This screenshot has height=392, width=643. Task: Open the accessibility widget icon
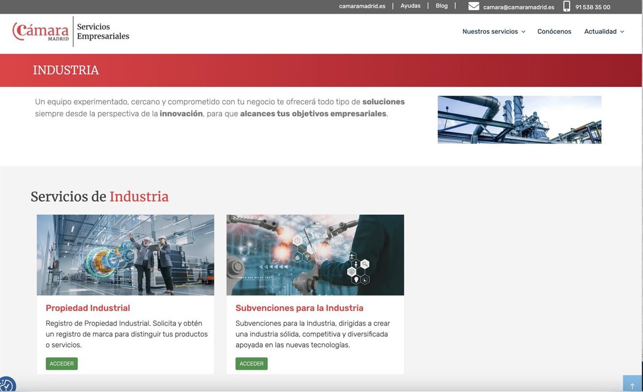[x=6, y=385]
